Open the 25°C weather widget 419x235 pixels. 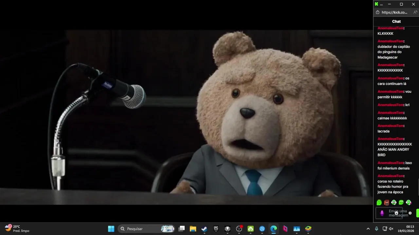click(17, 228)
